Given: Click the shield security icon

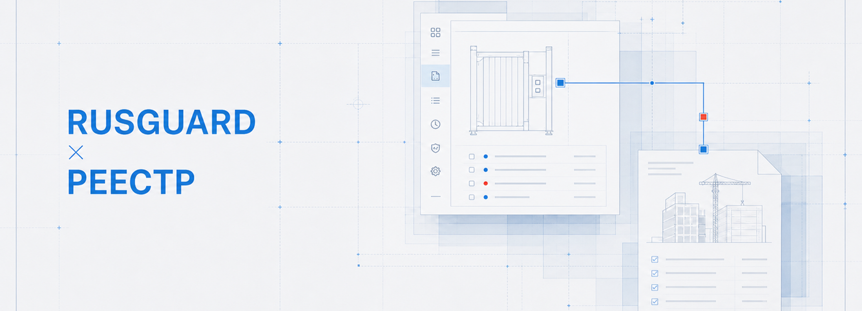Looking at the screenshot, I should coord(435,148).
